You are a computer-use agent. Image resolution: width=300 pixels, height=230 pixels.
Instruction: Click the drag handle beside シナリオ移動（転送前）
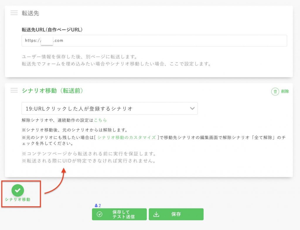(x=14, y=90)
